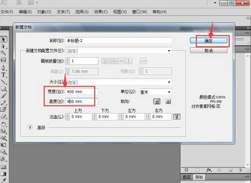This screenshot has height=183, width=251.
Task: Click the right-to-left layout arrow icon
Action: coord(144,61)
